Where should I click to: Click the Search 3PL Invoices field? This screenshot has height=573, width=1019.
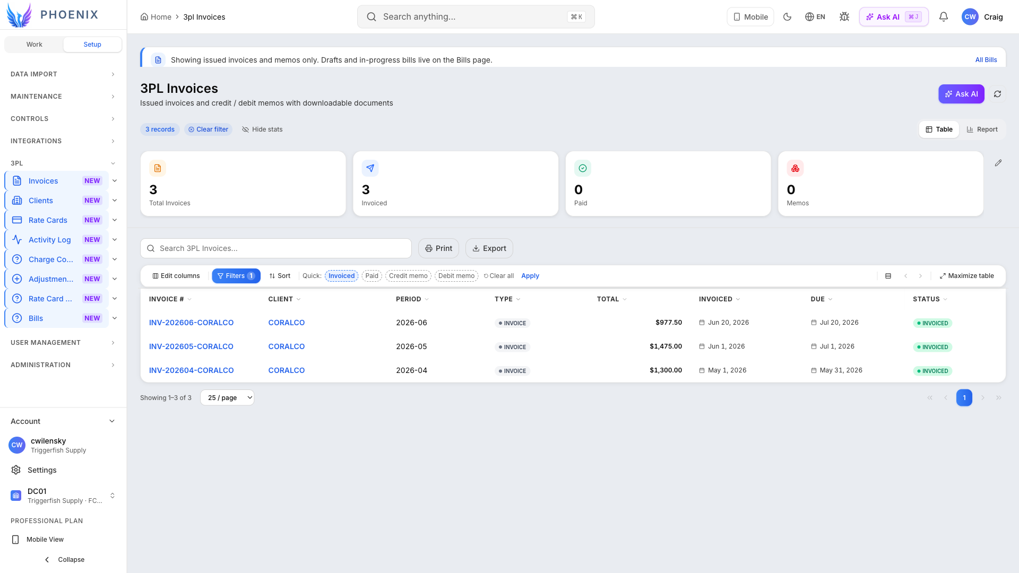point(276,248)
